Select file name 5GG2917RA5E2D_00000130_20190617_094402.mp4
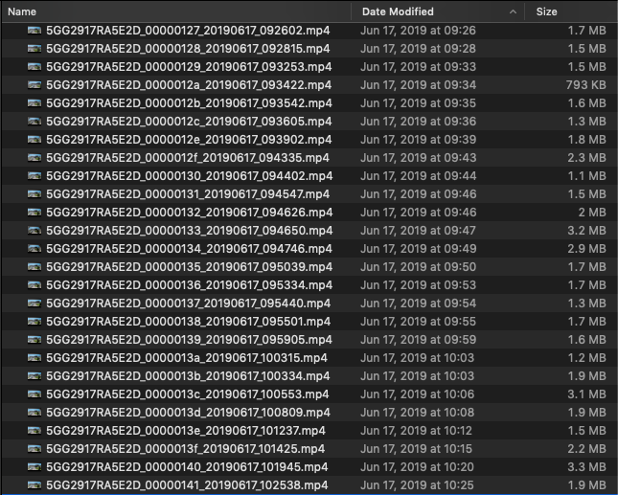This screenshot has height=495, width=618. click(x=190, y=175)
